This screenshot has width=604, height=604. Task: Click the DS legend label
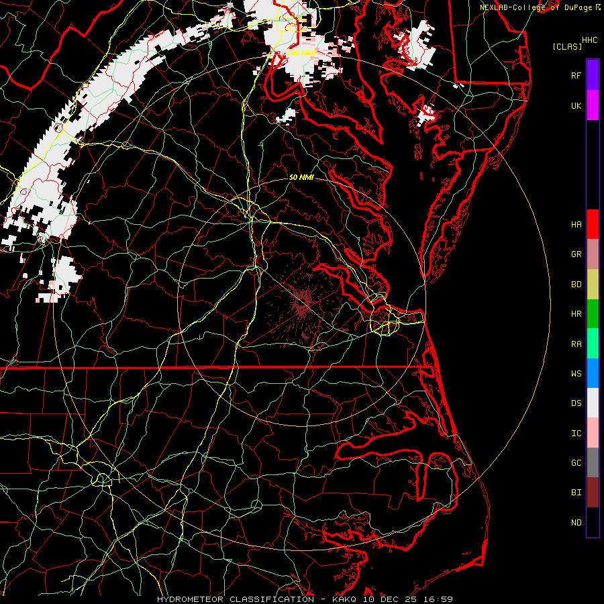click(576, 403)
